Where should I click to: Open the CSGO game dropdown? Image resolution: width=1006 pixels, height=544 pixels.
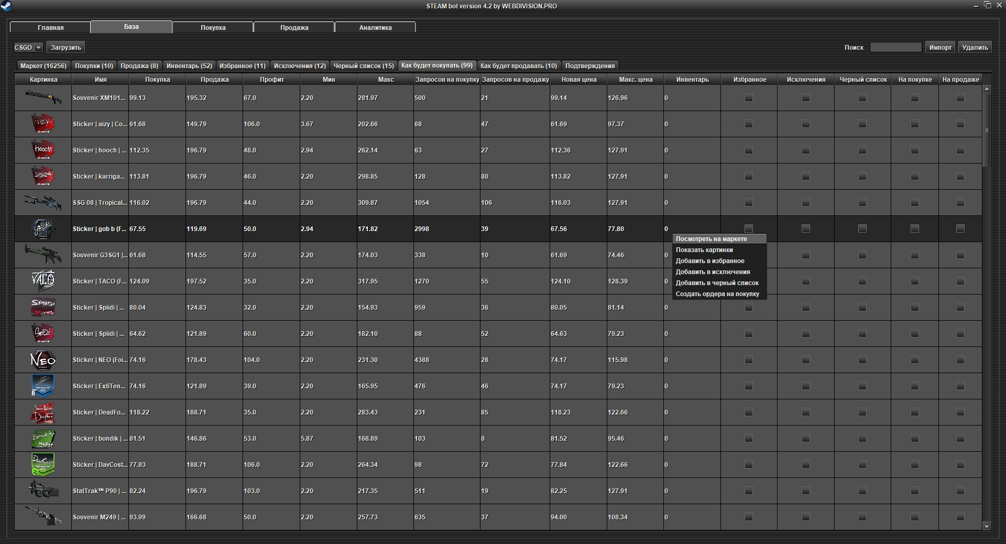28,47
